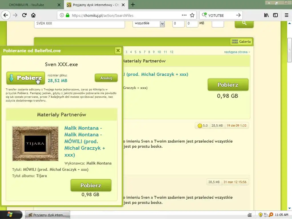This screenshot has width=292, height=219.
Task: Go to następna strona
Action: pyautogui.click(x=237, y=52)
